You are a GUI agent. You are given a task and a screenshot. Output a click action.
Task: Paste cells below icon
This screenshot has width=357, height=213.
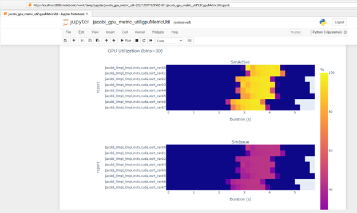[97, 41]
